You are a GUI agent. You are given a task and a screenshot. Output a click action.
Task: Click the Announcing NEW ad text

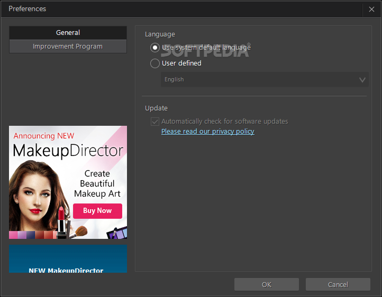click(44, 136)
